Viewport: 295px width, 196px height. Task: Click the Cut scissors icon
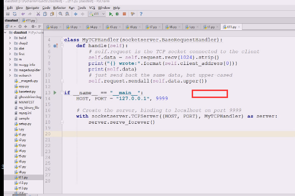(x=38, y=14)
